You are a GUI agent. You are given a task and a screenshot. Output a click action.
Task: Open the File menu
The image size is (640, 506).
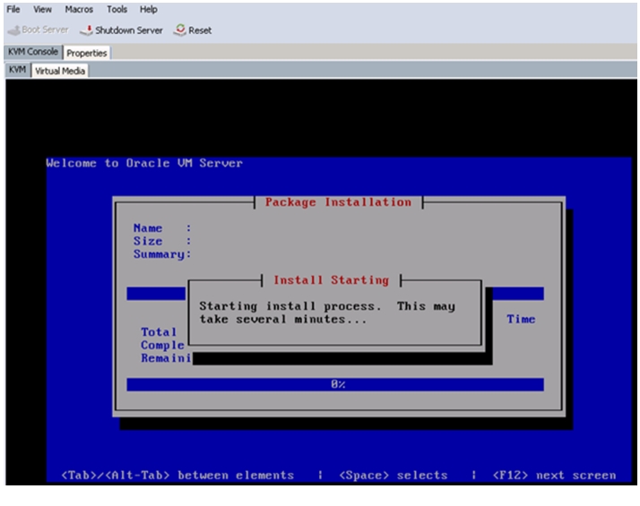click(13, 9)
